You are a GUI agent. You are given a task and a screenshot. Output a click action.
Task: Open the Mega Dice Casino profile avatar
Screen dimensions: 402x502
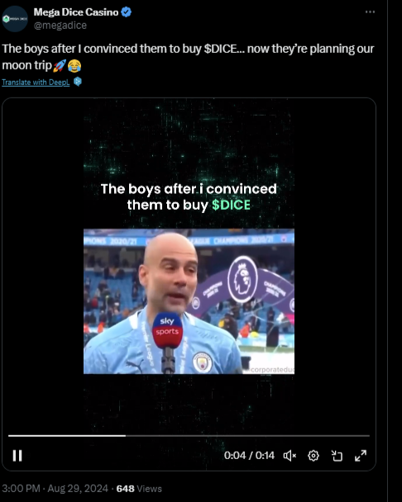point(15,18)
